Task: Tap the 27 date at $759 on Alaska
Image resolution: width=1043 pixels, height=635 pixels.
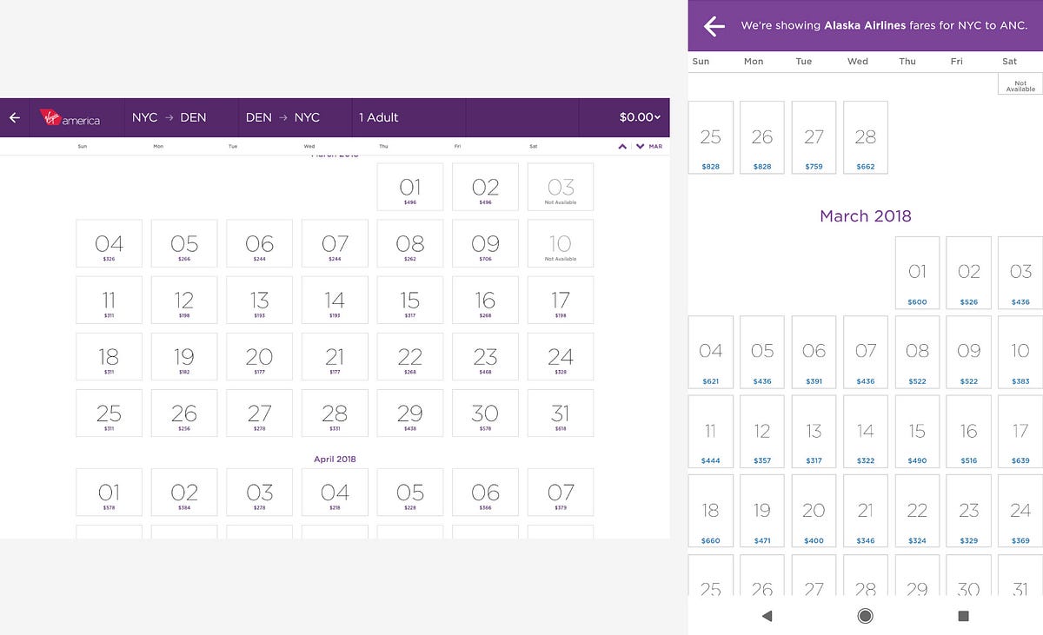Action: tap(814, 137)
